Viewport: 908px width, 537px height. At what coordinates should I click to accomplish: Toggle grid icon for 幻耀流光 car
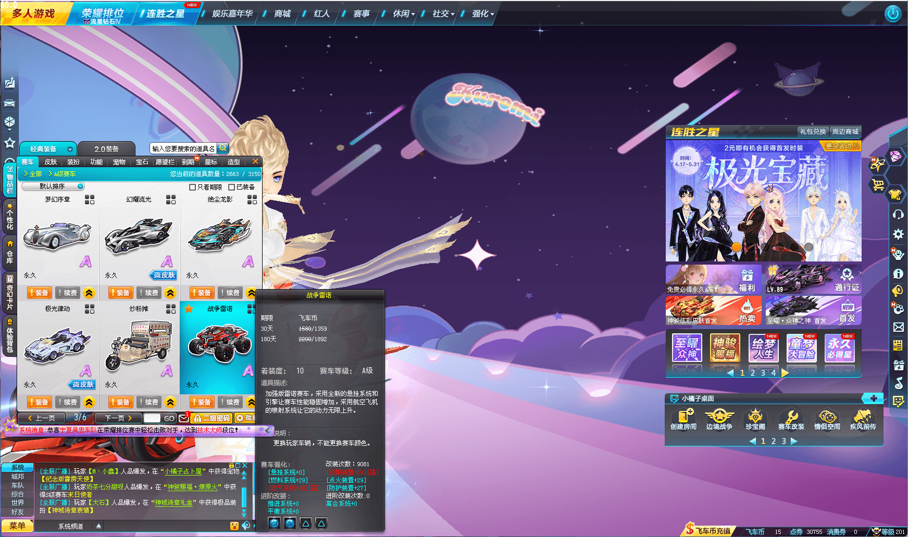coord(171,199)
